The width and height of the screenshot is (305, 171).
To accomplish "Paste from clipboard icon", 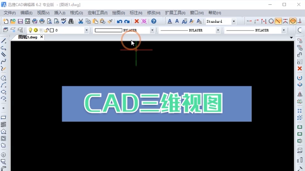I will [95, 21].
